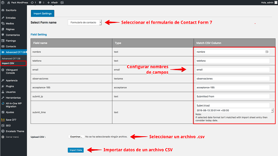The height and width of the screenshot is (156, 278).
Task: Click the Field name column header
Action: click(71, 43)
